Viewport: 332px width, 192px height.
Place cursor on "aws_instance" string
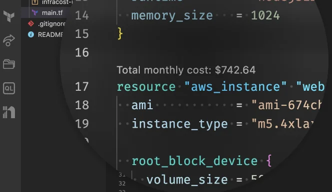pyautogui.click(x=236, y=87)
